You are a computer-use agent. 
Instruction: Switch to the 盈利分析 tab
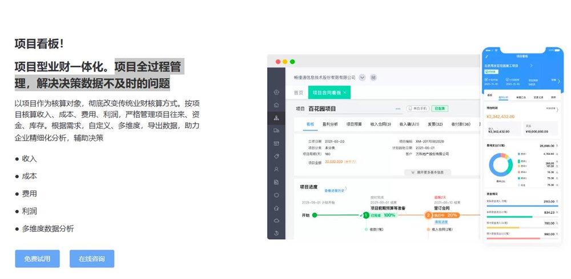point(330,124)
